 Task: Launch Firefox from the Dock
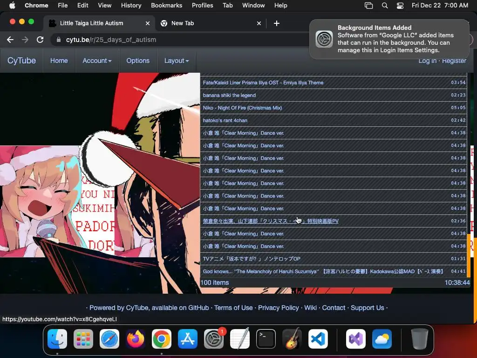[136, 339]
